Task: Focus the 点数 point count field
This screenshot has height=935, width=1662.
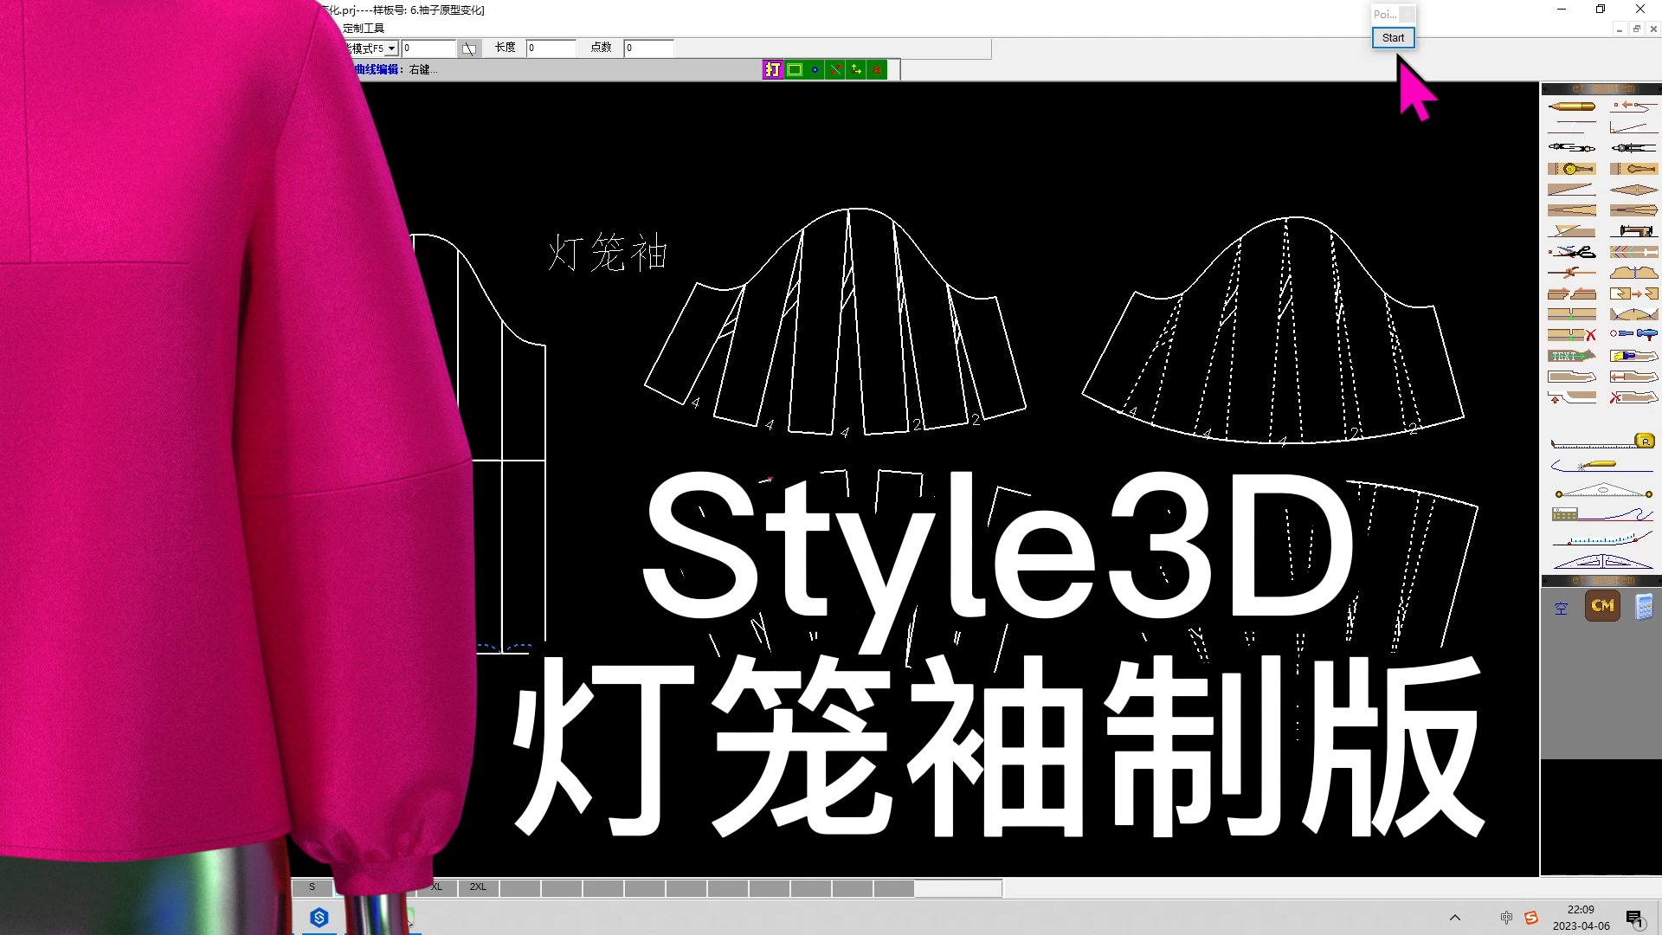Action: pyautogui.click(x=648, y=48)
